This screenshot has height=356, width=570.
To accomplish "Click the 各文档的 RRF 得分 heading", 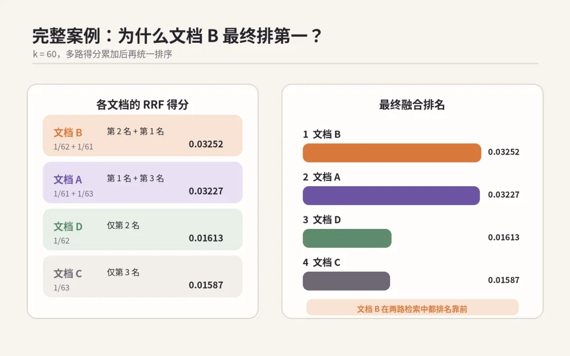I will click(x=142, y=104).
